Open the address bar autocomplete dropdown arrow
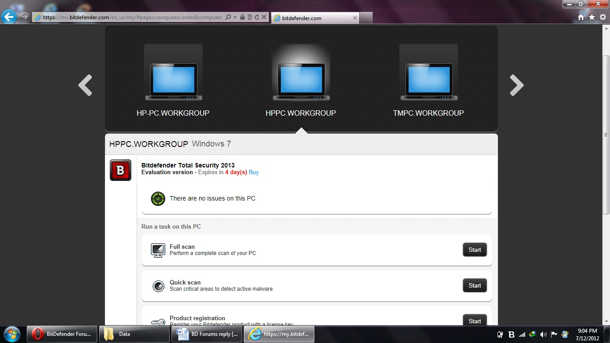The height and width of the screenshot is (343, 610). point(235,17)
